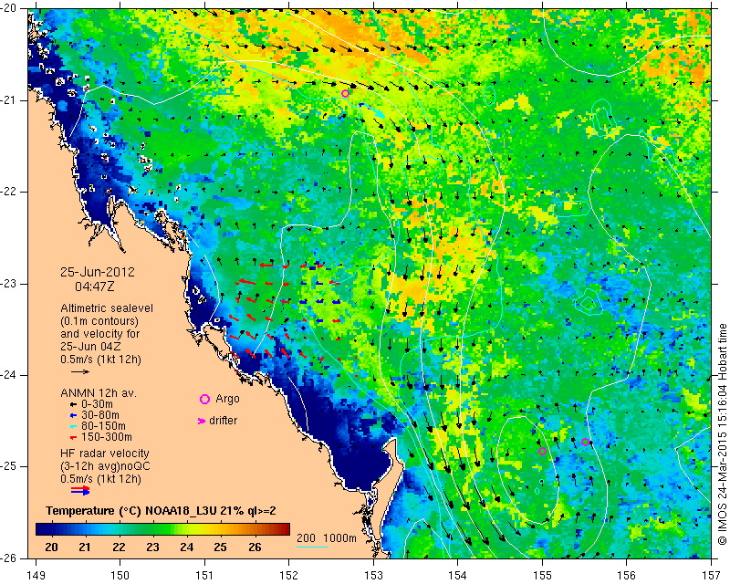The height and width of the screenshot is (584, 730).
Task: Click the '30-80m' depth label
Action: pyautogui.click(x=100, y=415)
